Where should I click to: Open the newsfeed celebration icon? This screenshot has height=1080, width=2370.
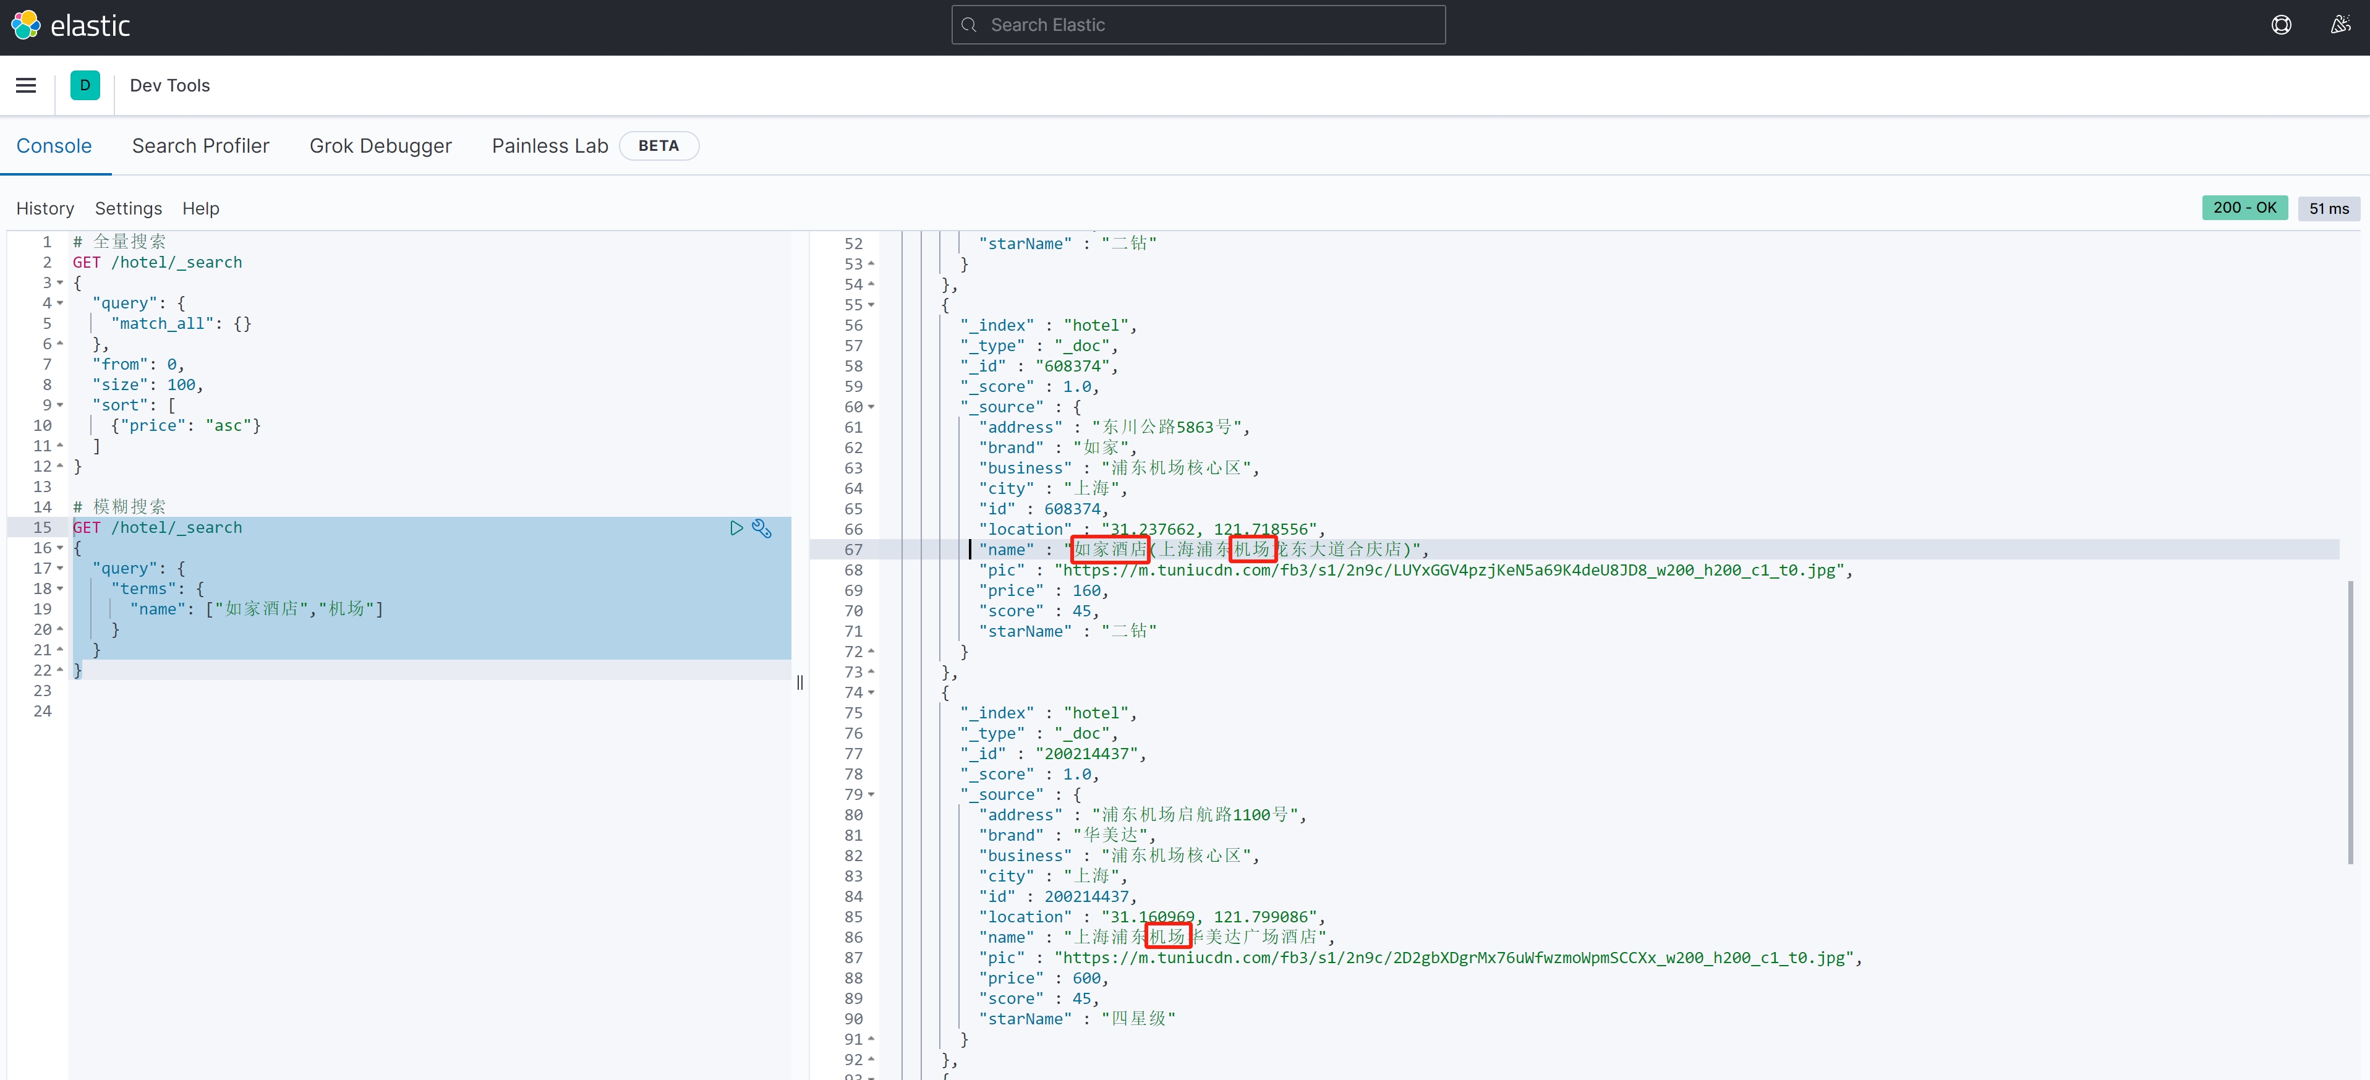(x=2340, y=25)
